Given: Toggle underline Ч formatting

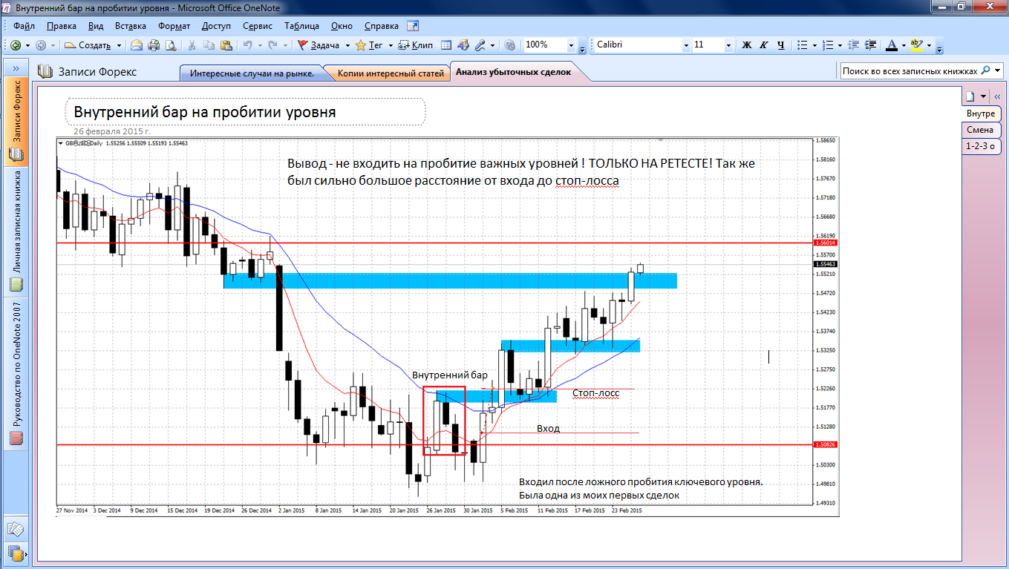Looking at the screenshot, I should [x=780, y=45].
